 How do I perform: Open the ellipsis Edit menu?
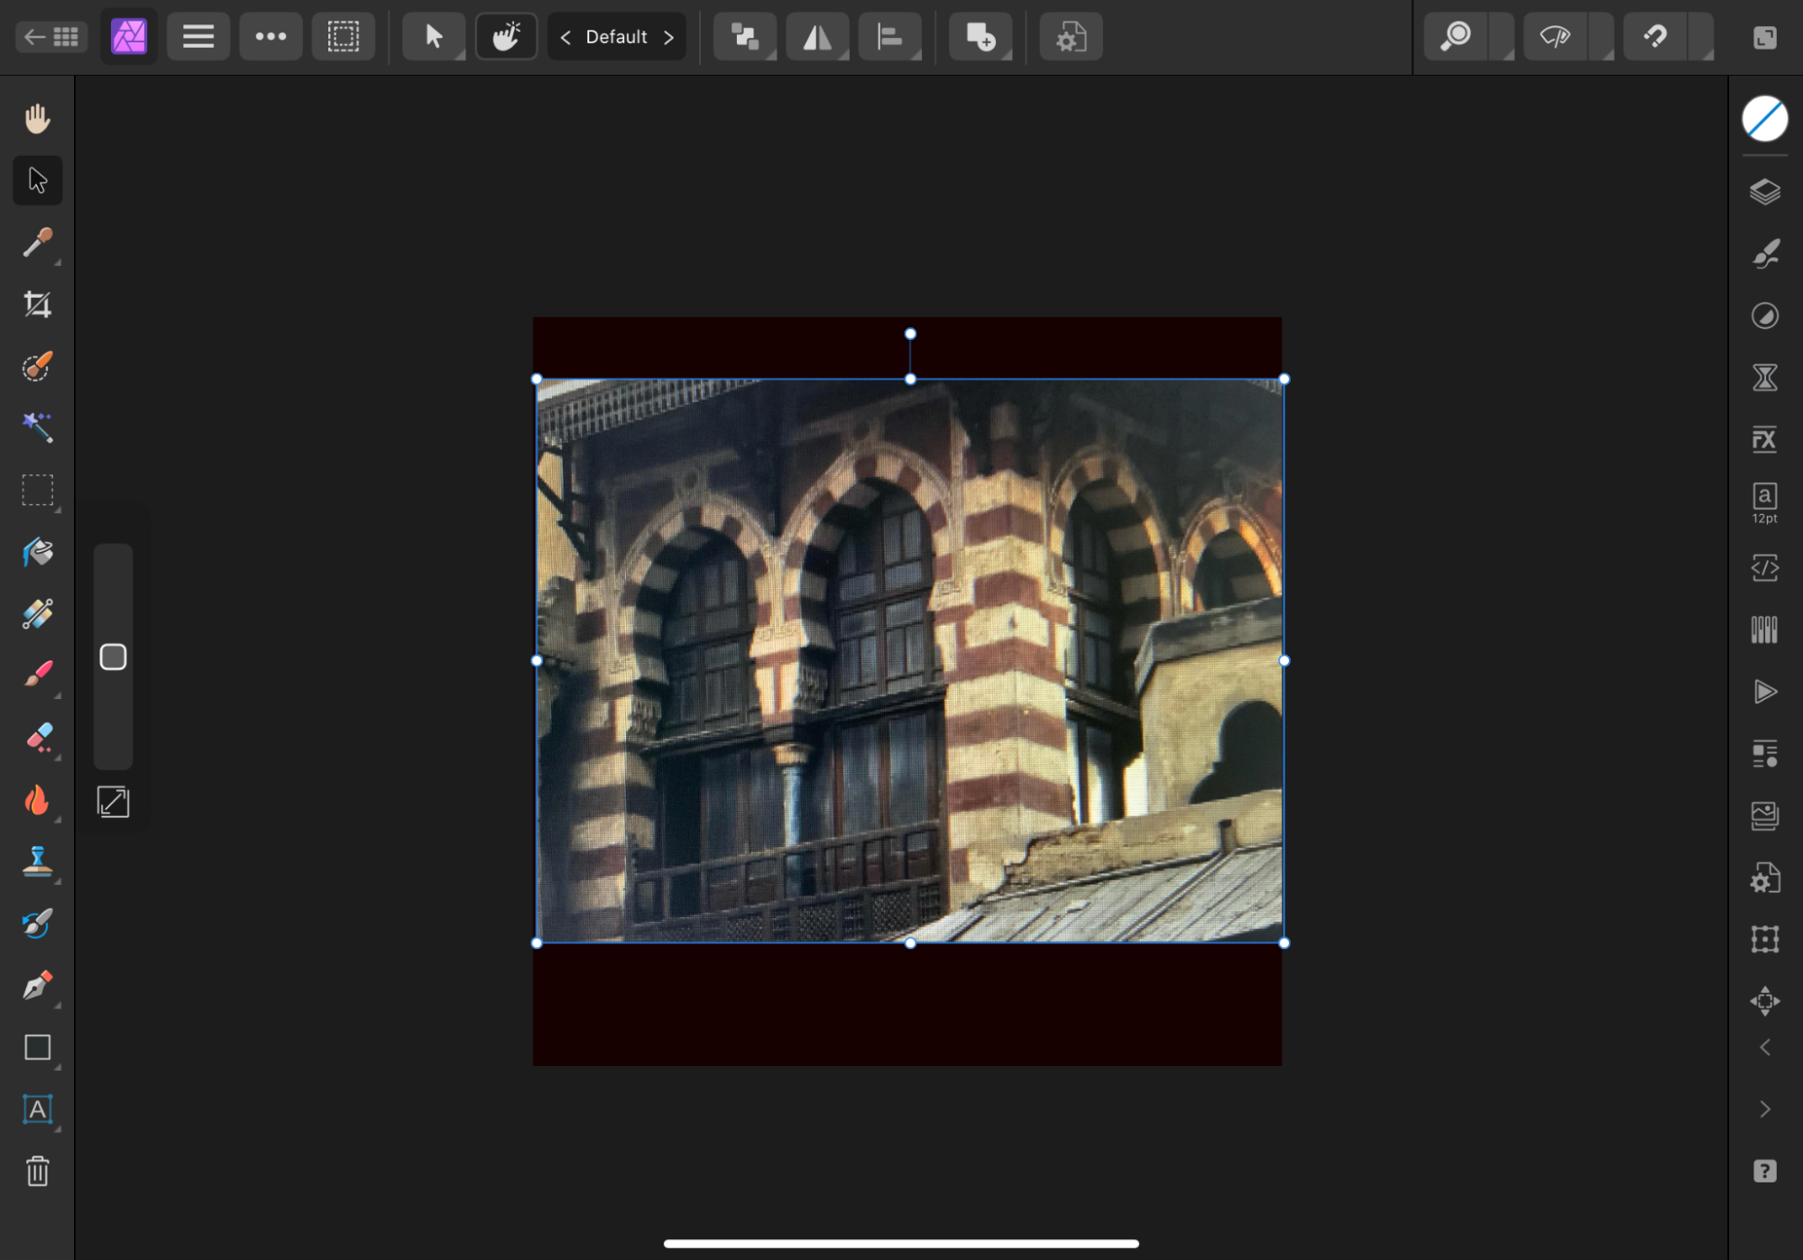[271, 36]
